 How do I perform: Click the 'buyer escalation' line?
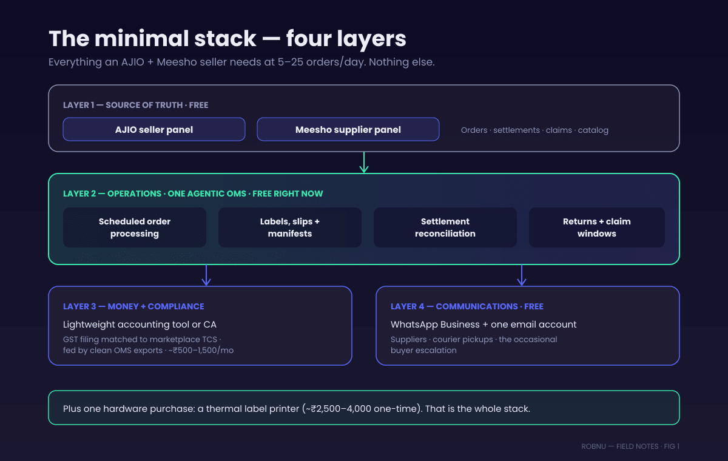pyautogui.click(x=423, y=350)
